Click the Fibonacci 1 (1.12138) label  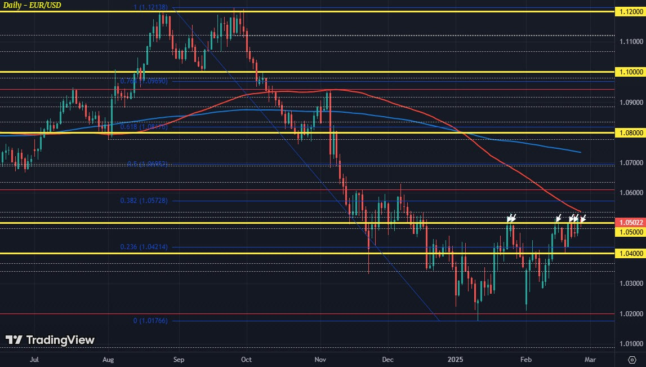150,7
